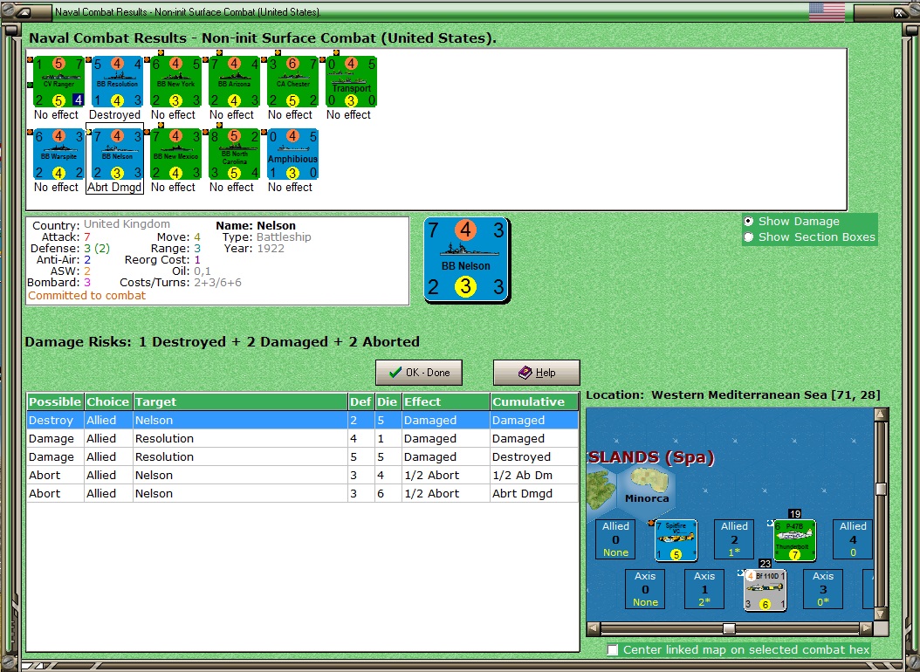
Task: Select the BB Resolution unit counter
Action: tap(117, 81)
